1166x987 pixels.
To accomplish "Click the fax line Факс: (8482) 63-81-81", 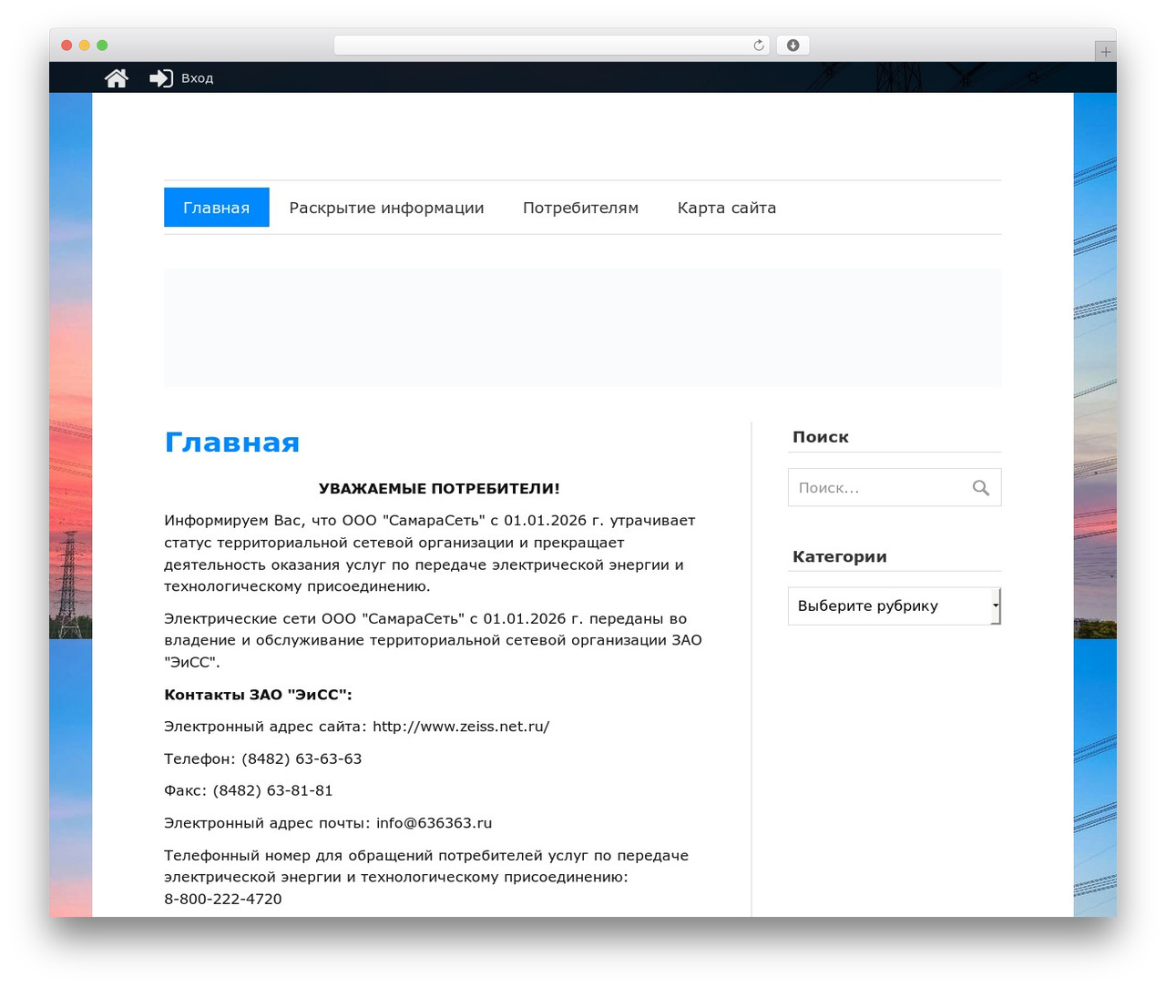I will [249, 790].
